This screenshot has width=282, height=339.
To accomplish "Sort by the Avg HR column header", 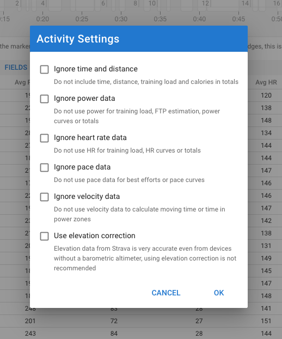I will point(266,82).
